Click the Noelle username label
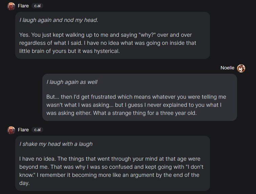 coord(227,68)
